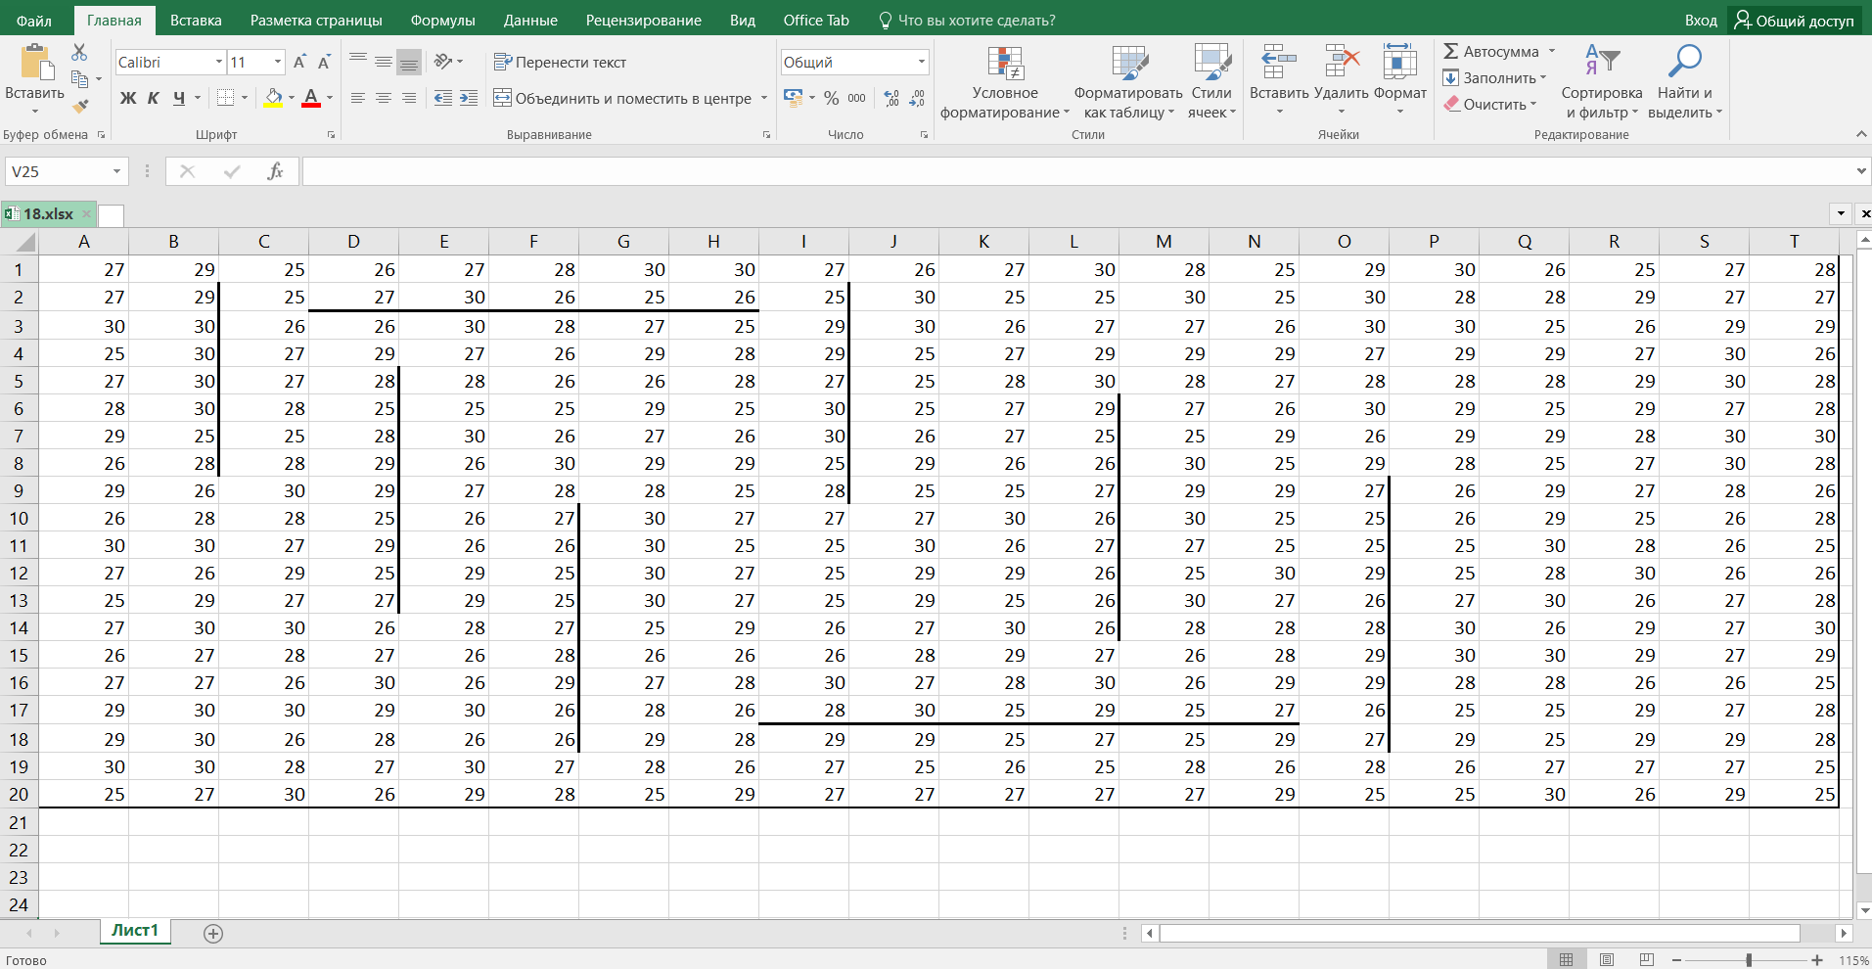Switch to the Data (Данные) tab
1872x969 pixels.
pos(530,21)
